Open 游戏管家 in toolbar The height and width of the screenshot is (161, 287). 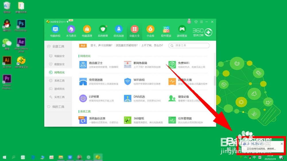182,32
